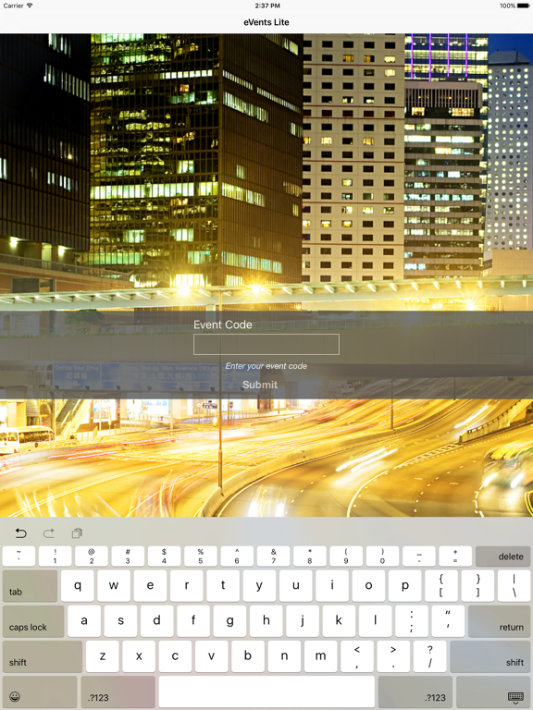Tap the b key
Screen dimensions: 533x710
(248, 656)
